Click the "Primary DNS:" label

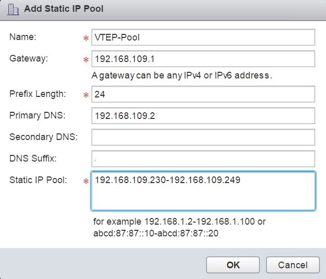click(x=37, y=115)
